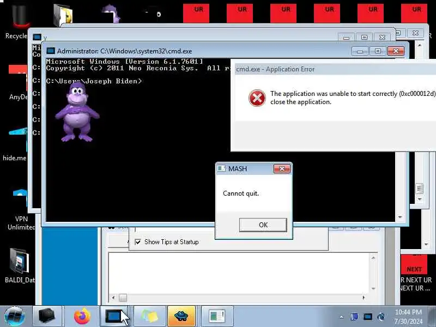Open the BALDI_Data folder icon
Viewport: 436px width, 327px height.
pyautogui.click(x=20, y=265)
